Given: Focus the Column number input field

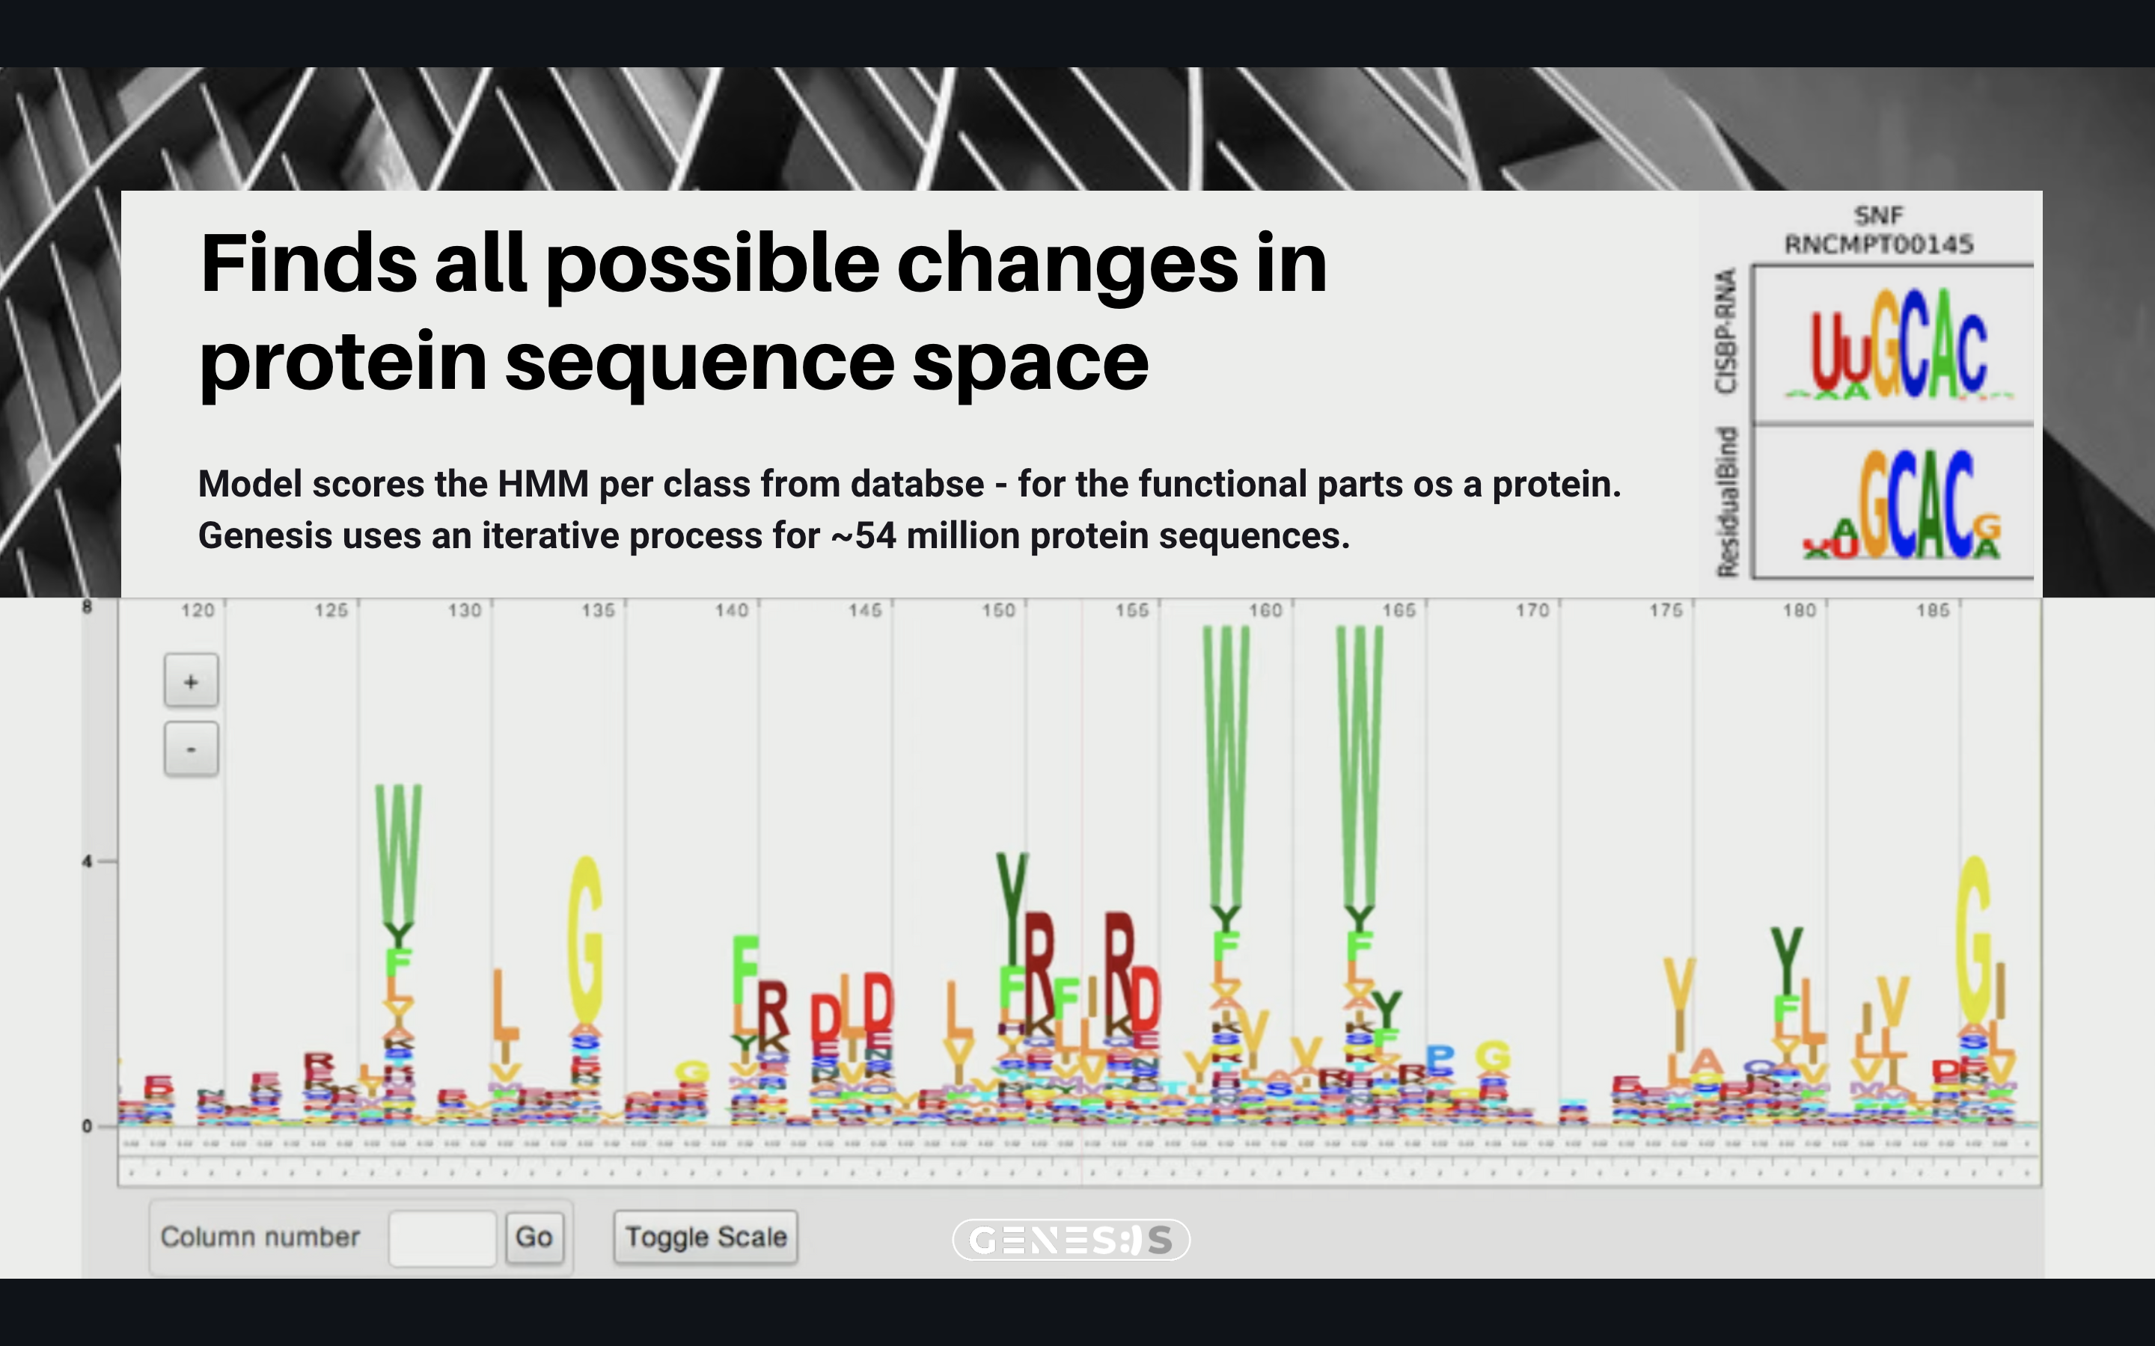Looking at the screenshot, I should point(441,1238).
